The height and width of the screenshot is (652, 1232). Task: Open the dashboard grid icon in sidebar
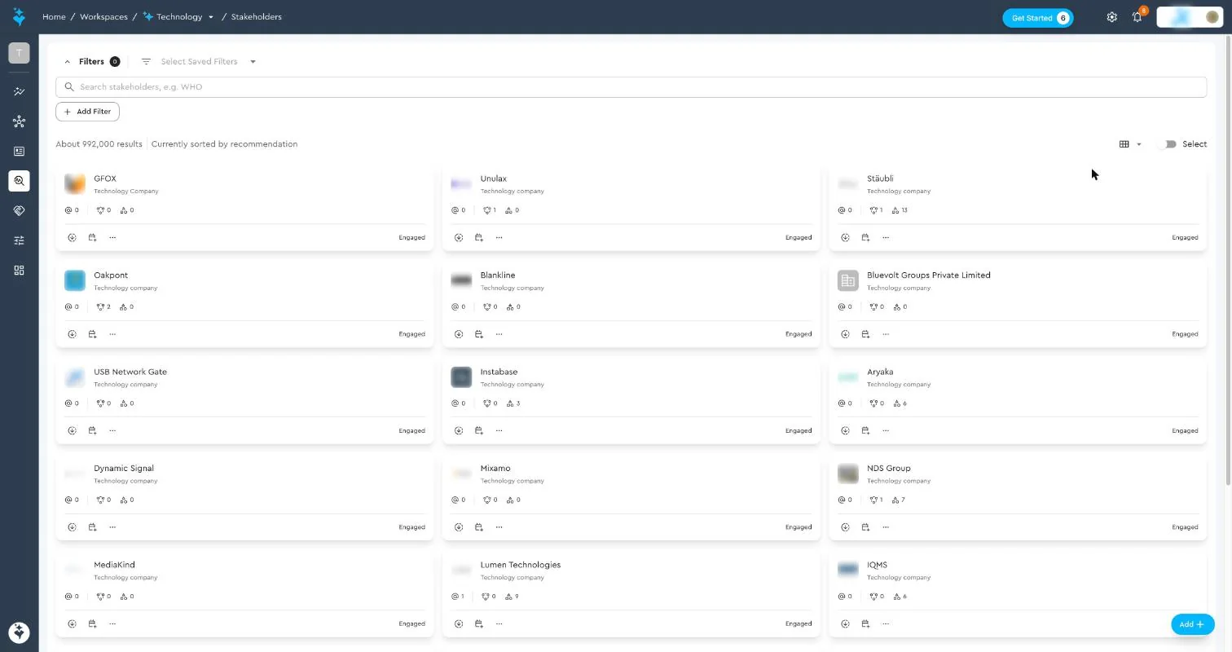(x=19, y=271)
